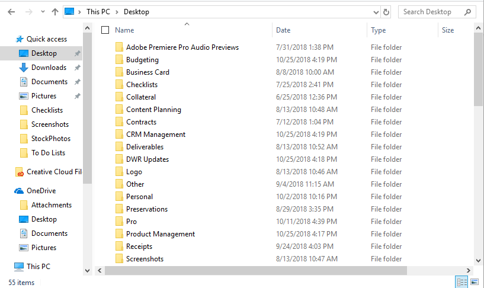The image size is (484, 288).
Task: Open Screenshots in Quick access sidebar
Action: (x=50, y=124)
